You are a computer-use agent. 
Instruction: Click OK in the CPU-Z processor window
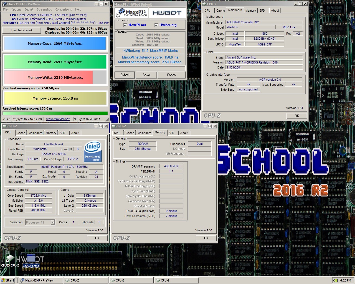[97, 238]
